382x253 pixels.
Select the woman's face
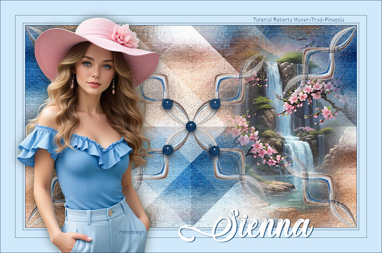coord(94,70)
